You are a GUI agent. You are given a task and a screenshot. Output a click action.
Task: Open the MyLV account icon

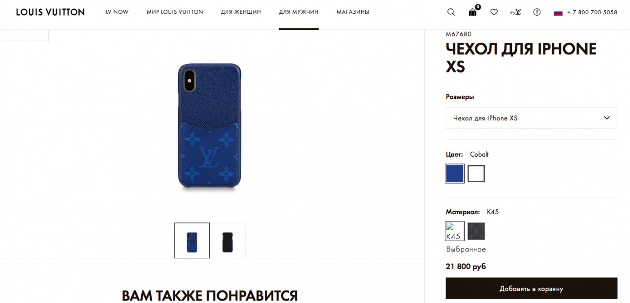pyautogui.click(x=515, y=12)
